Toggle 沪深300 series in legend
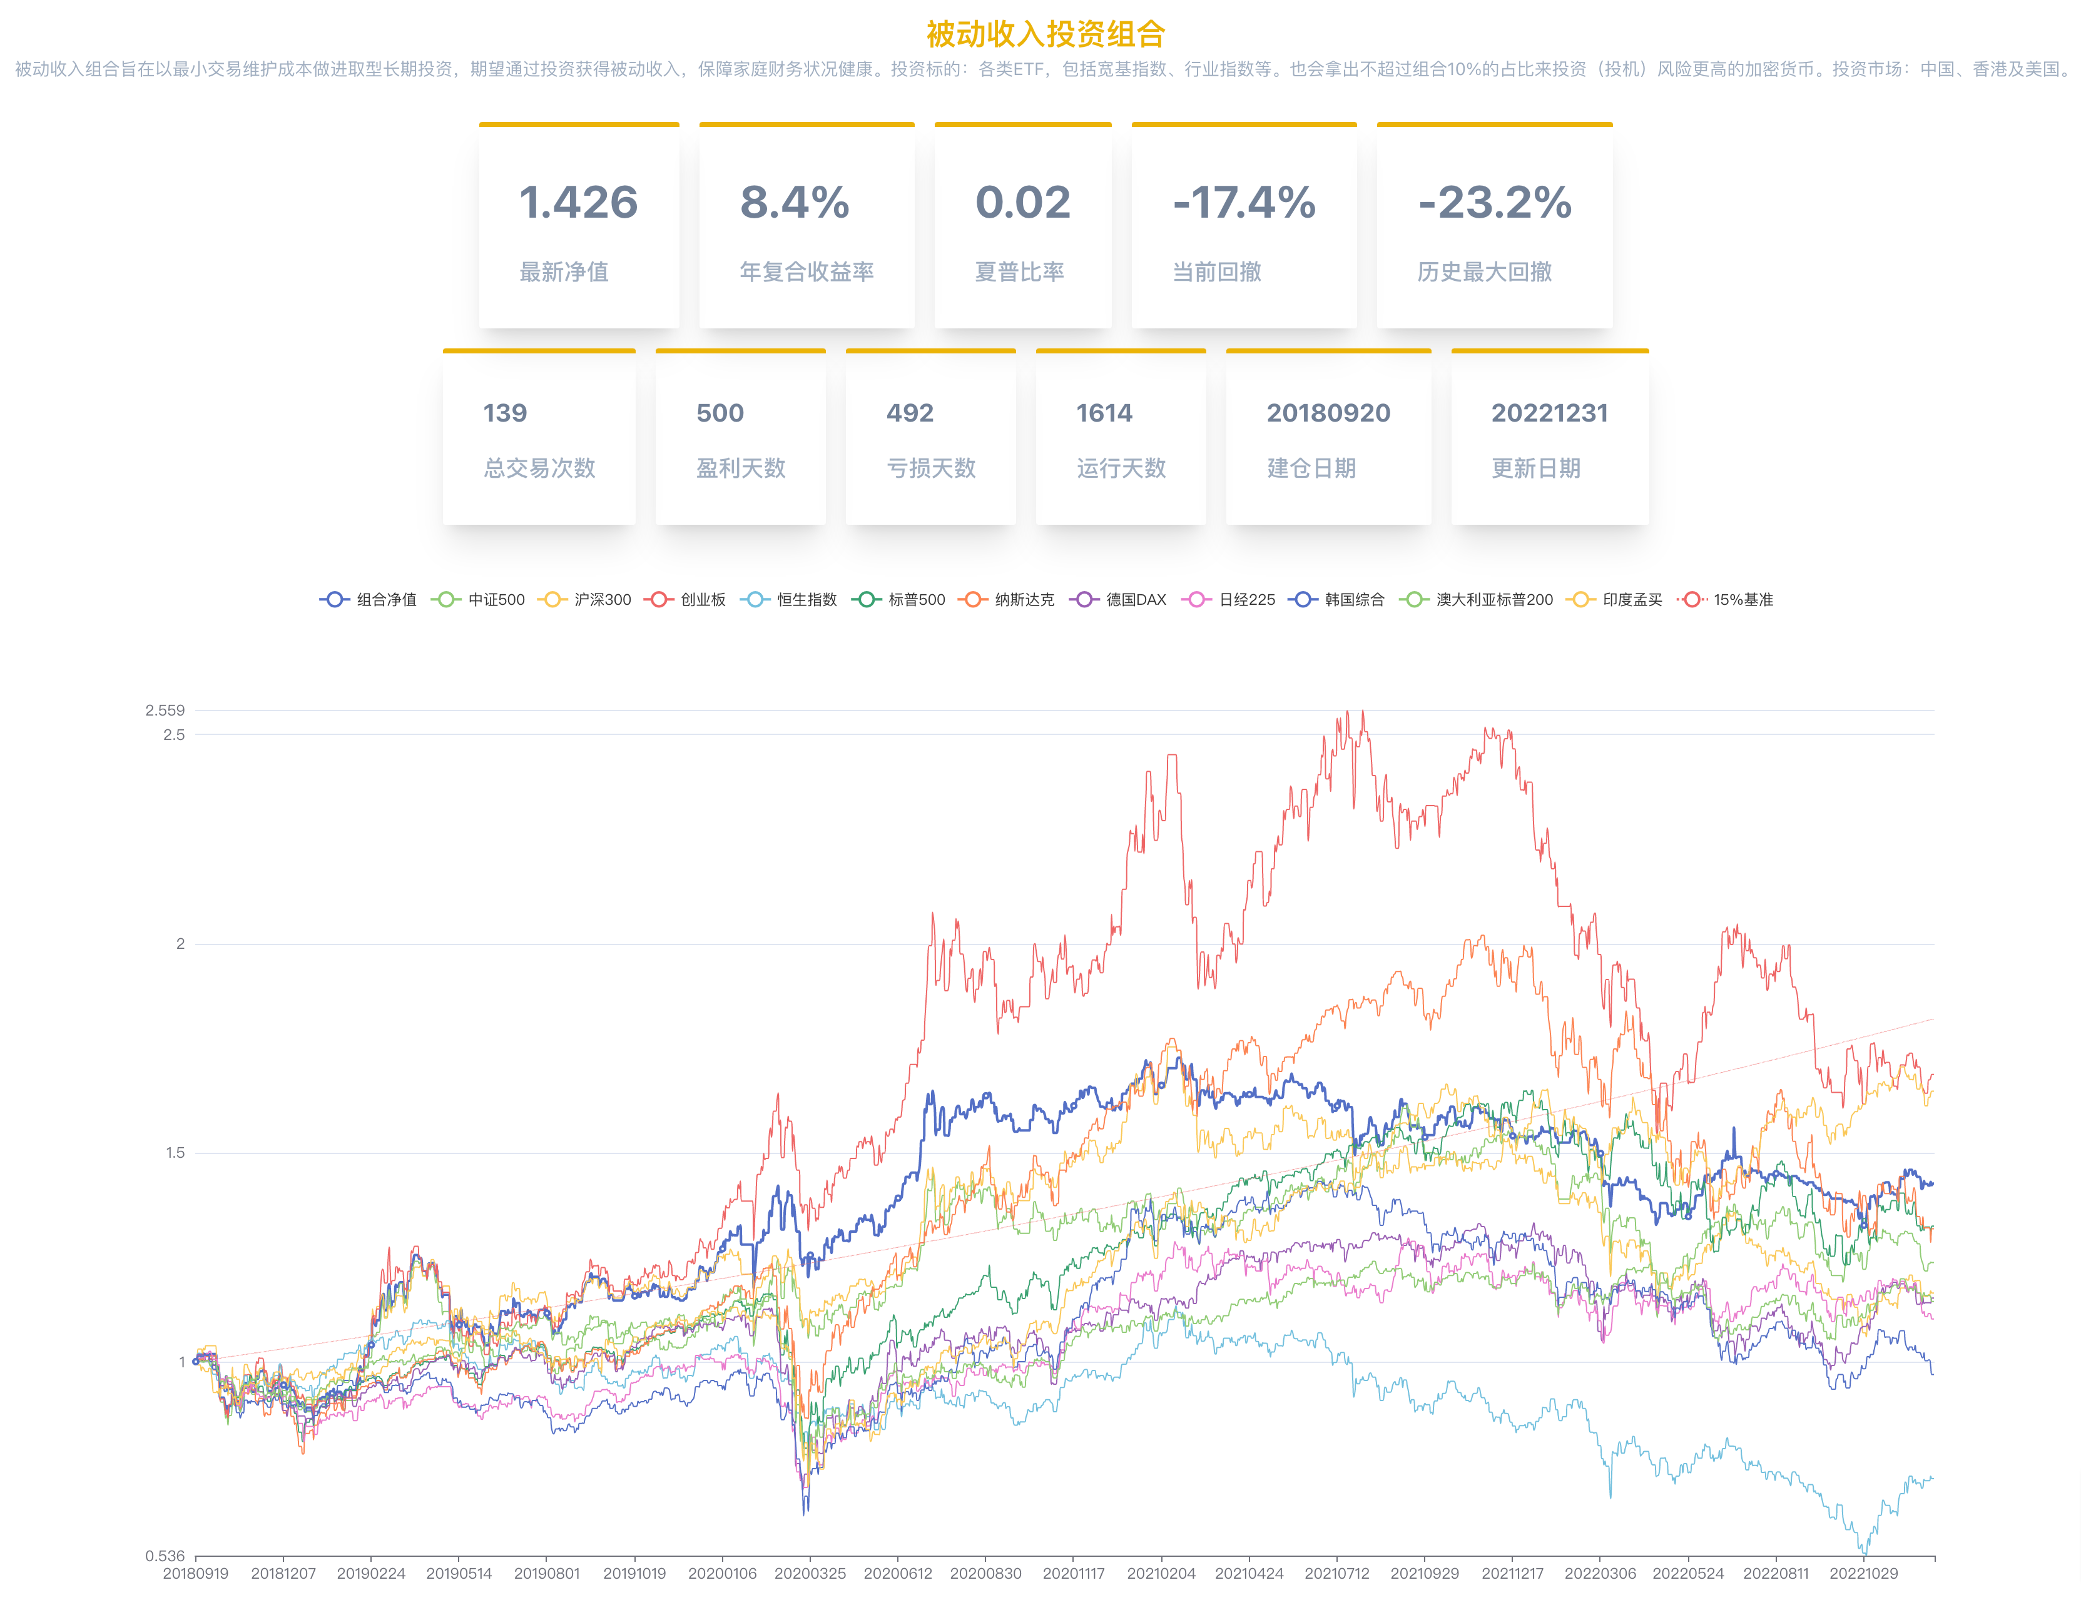The height and width of the screenshot is (1605, 2081). pos(552,599)
